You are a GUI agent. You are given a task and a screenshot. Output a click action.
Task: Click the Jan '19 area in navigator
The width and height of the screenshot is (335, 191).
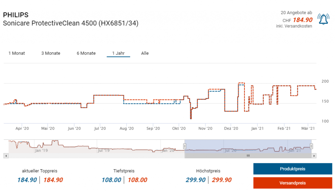coord(42,150)
